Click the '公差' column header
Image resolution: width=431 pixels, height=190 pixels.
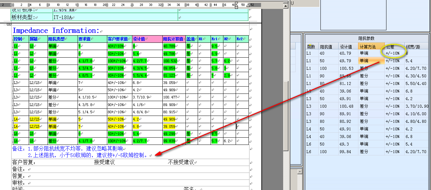[394, 47]
